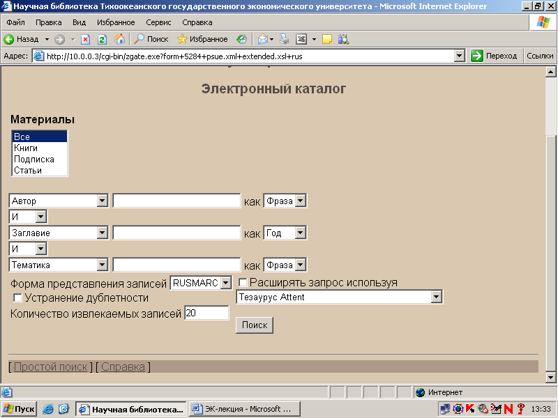Click the yellow note toolbar icon
Image resolution: width=558 pixels, height=418 pixels.
click(x=326, y=39)
